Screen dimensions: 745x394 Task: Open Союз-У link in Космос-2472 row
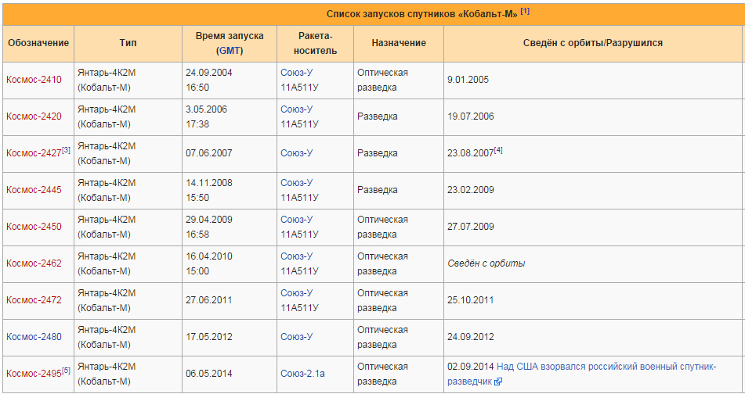point(296,293)
